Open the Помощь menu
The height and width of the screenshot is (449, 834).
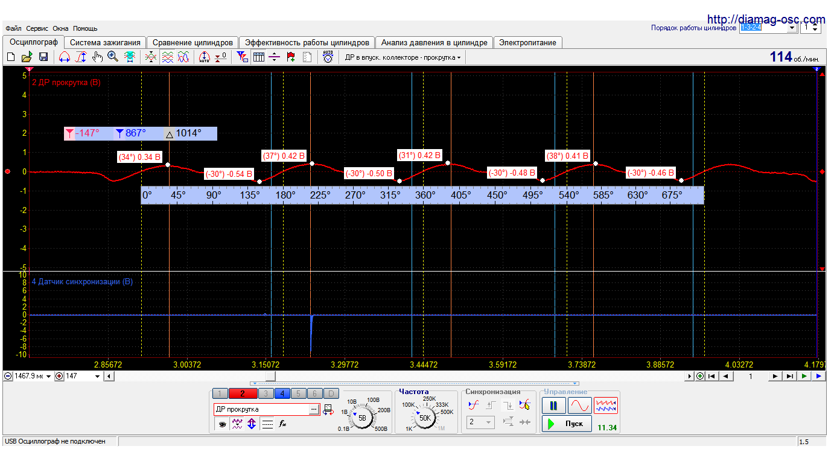(x=85, y=28)
